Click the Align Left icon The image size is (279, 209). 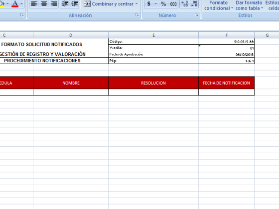pos(34,4)
